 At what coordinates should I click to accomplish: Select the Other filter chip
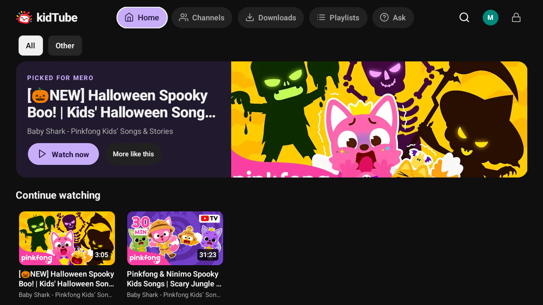pos(65,46)
